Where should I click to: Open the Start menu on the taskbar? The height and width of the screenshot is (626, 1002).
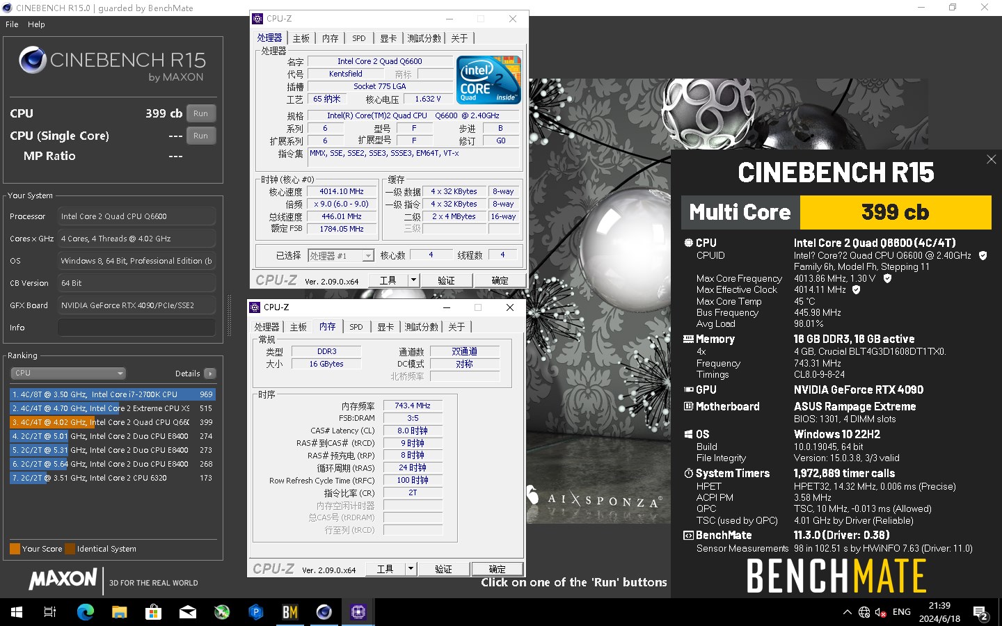[17, 612]
